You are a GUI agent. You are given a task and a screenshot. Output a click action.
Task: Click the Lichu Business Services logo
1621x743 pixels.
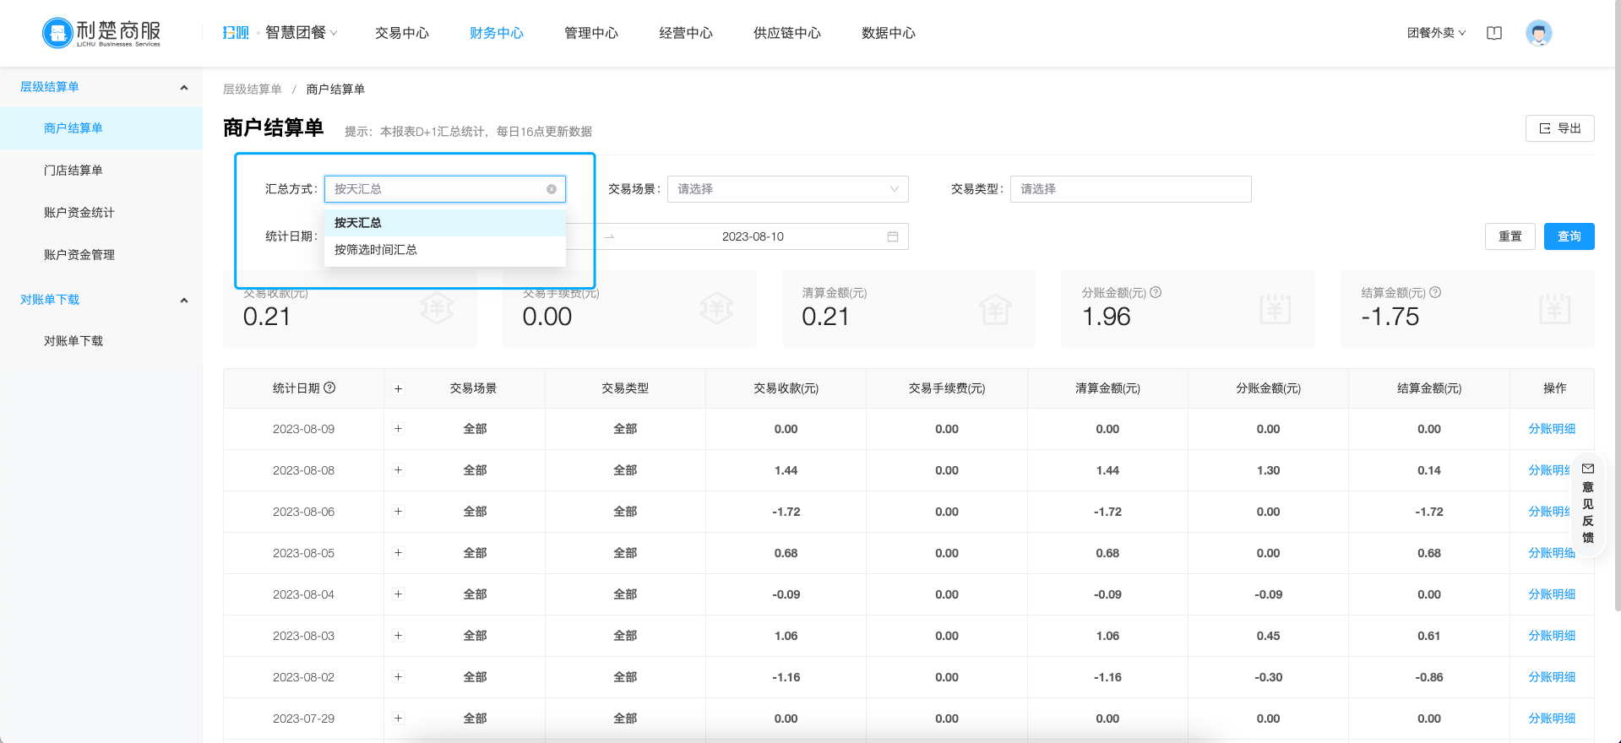[x=101, y=33]
